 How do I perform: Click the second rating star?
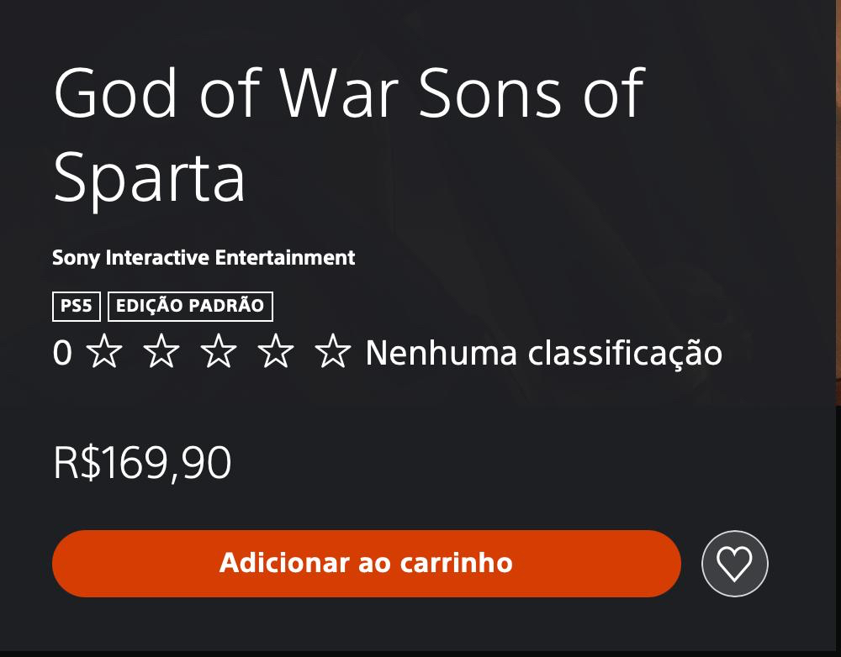pos(161,352)
